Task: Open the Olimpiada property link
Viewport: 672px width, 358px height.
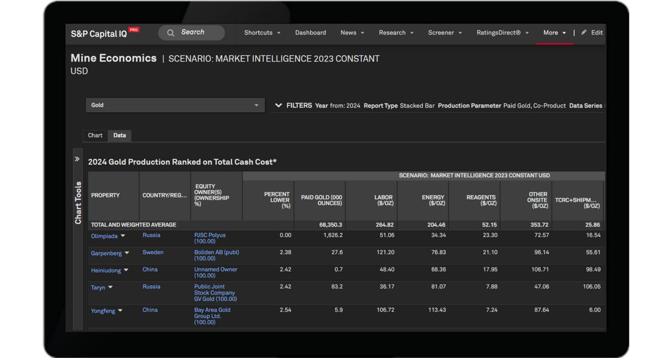Action: [x=104, y=236]
